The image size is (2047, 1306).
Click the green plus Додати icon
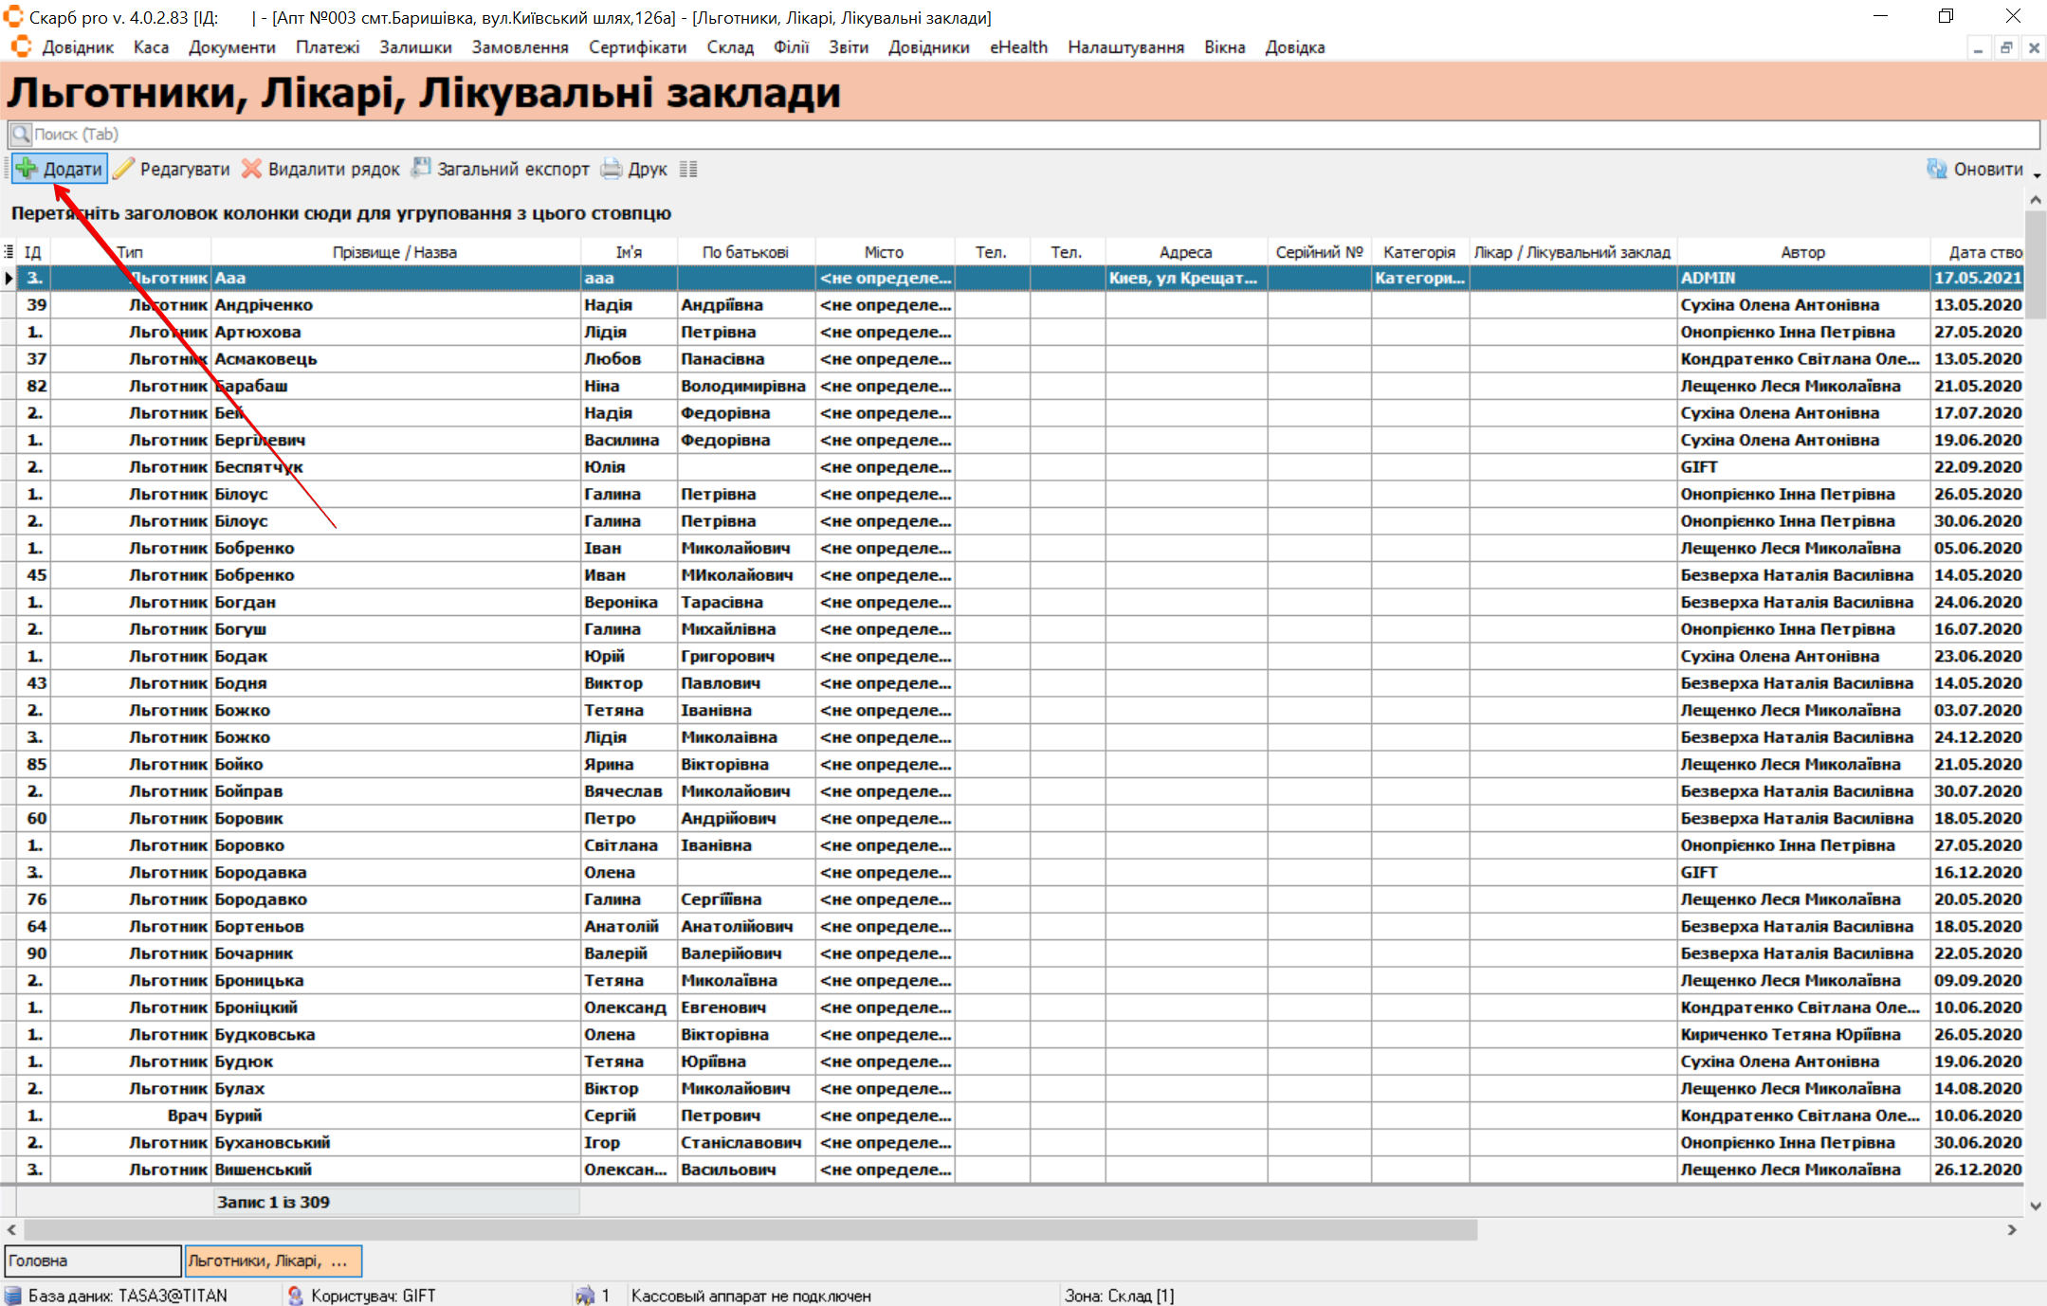click(27, 169)
